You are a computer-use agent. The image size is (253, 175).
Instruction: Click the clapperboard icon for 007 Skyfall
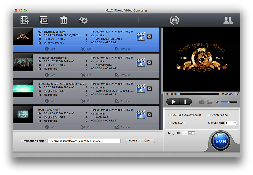(x=141, y=37)
